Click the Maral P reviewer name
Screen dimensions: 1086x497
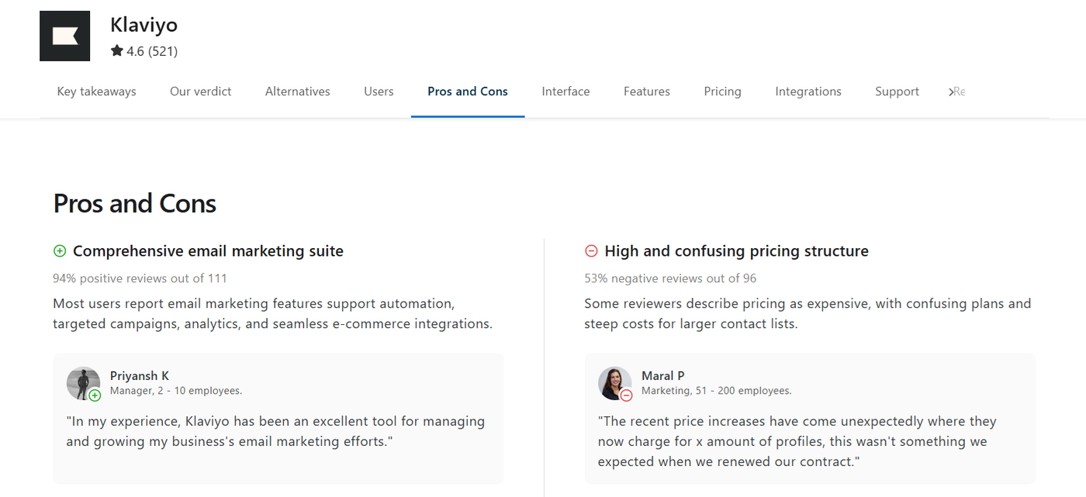tap(663, 376)
